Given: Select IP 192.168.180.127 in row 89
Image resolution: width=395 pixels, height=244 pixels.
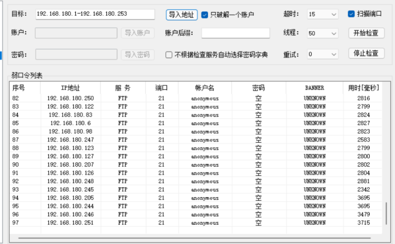Looking at the screenshot, I should (71, 157).
